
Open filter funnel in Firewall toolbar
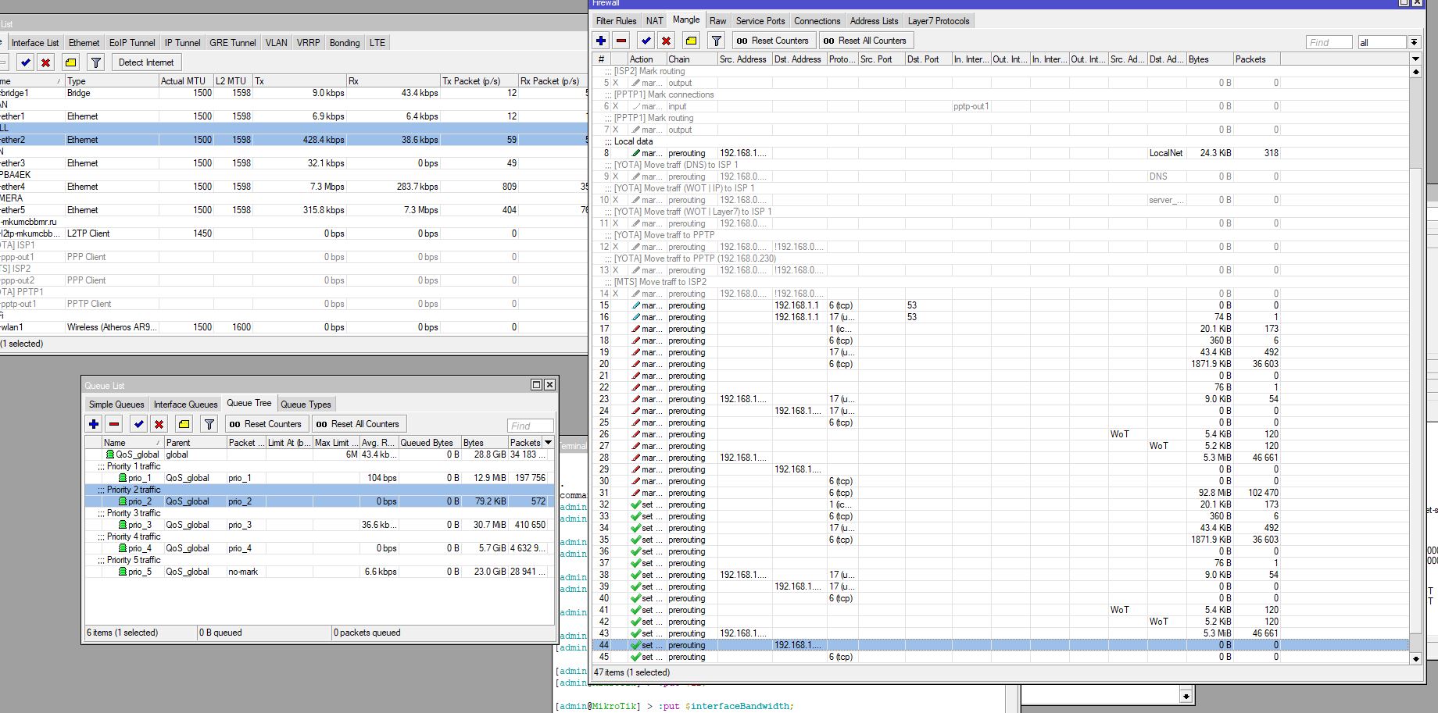coord(716,41)
